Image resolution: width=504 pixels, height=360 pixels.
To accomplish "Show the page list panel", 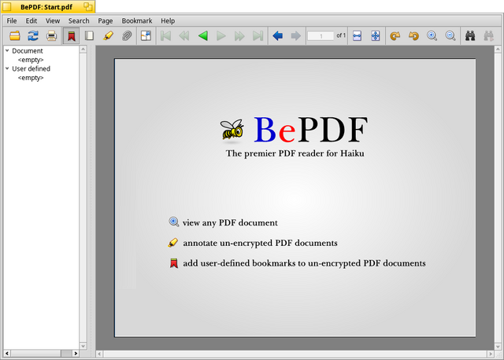I will click(x=89, y=35).
